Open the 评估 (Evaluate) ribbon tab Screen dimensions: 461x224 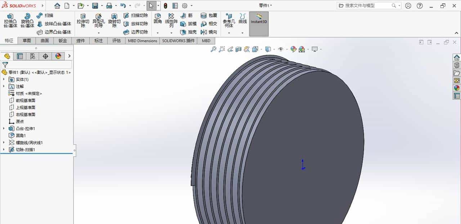pyautogui.click(x=116, y=41)
